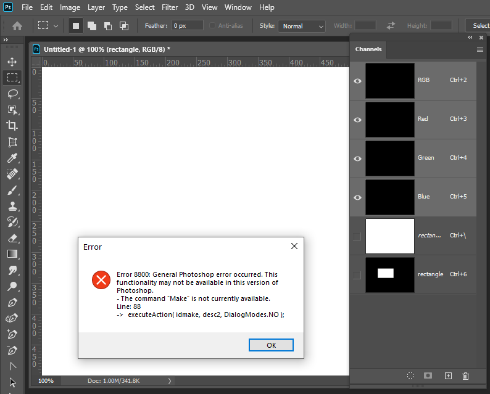The height and width of the screenshot is (394, 490).
Task: Hide the RGB channel eye
Action: tap(357, 81)
